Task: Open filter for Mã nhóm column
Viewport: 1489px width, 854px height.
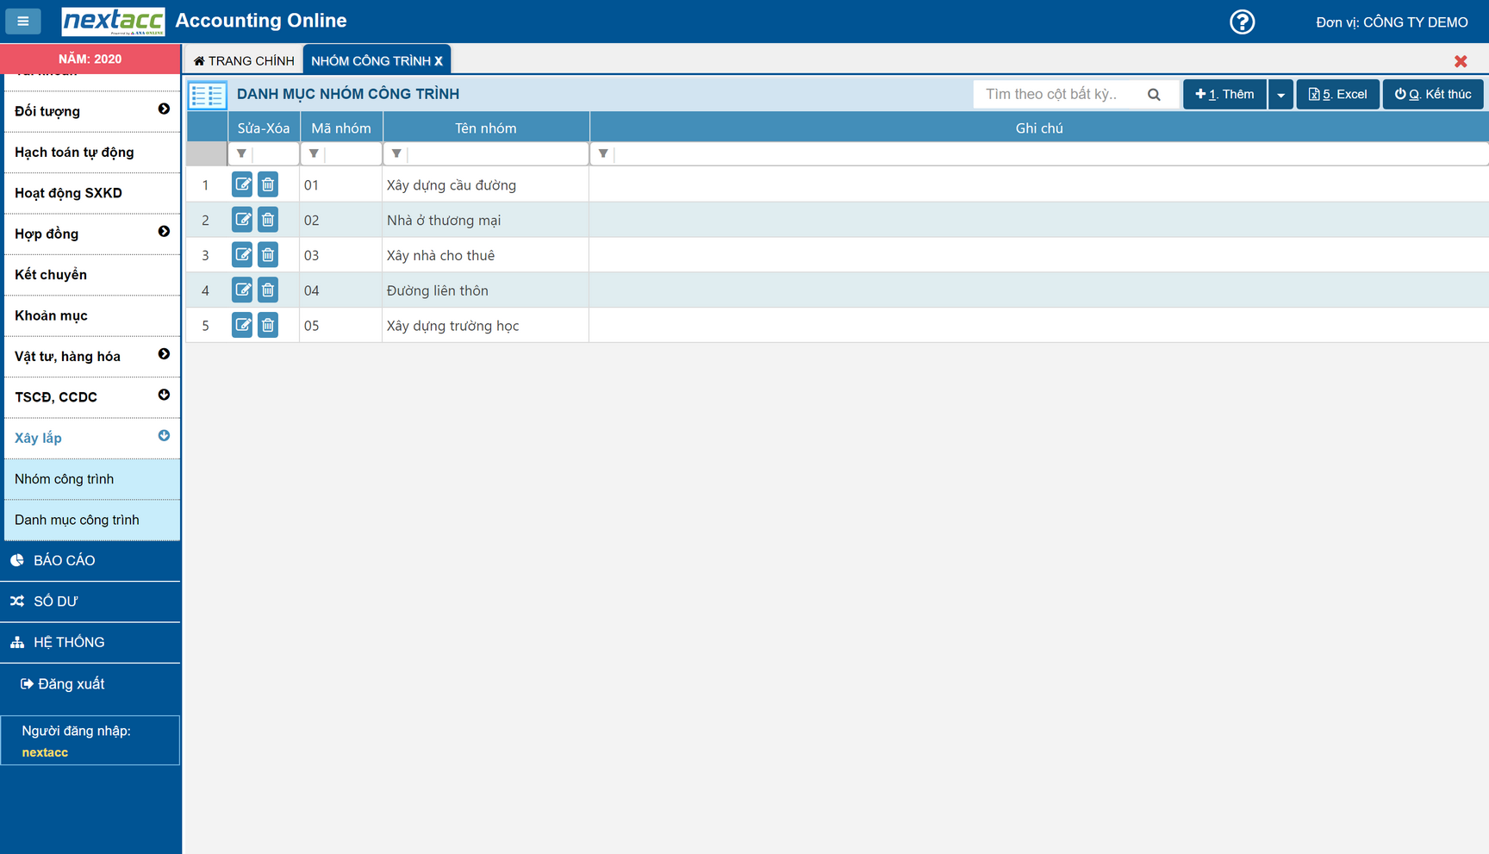Action: (314, 154)
